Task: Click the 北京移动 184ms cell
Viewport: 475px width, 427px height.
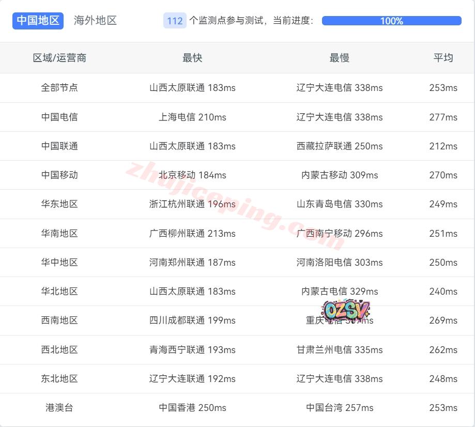Action: (192, 175)
